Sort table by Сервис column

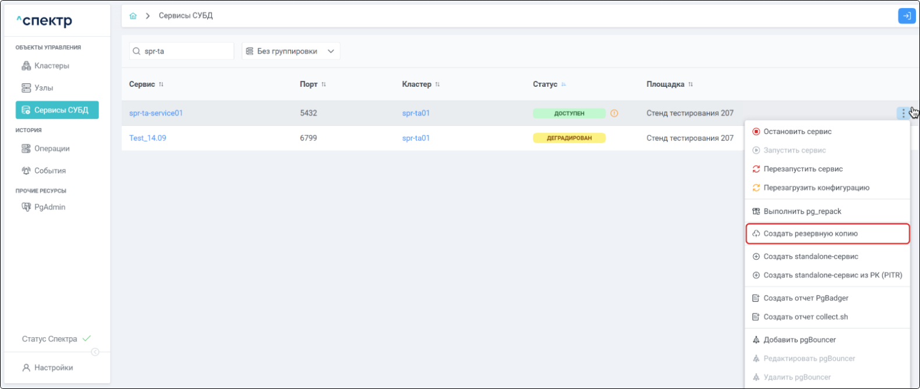(161, 84)
